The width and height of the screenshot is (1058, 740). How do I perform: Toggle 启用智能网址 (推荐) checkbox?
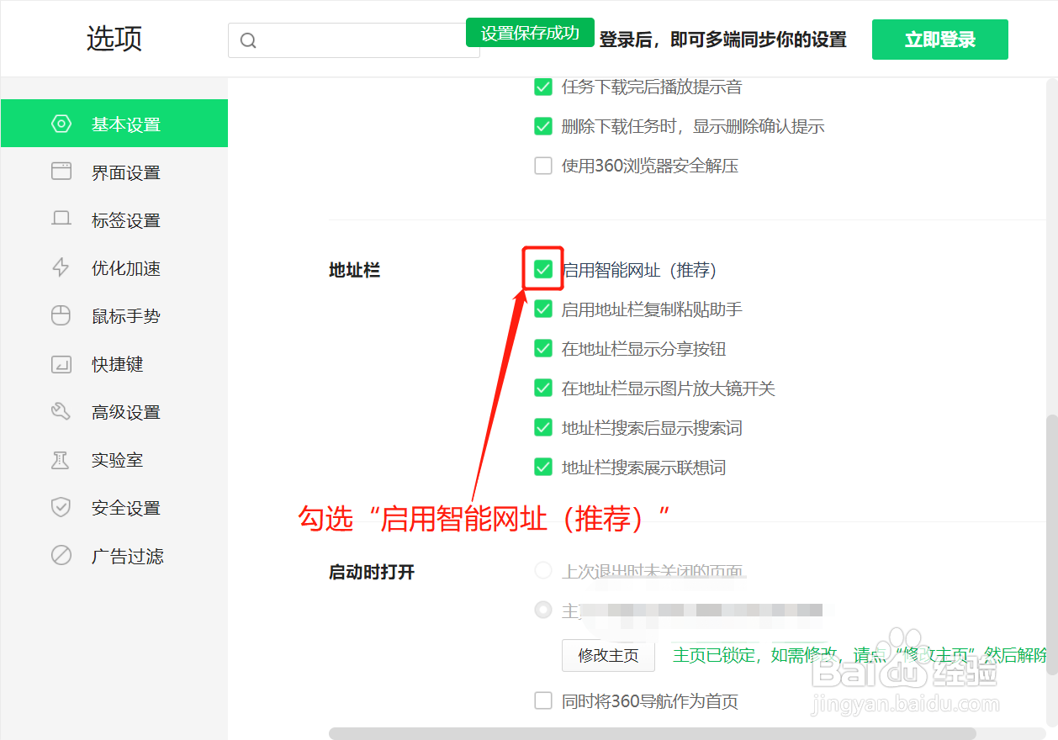click(x=542, y=269)
